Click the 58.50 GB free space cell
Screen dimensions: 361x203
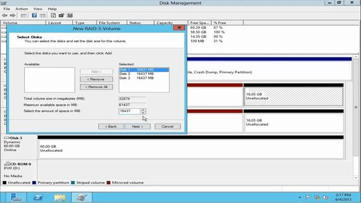click(198, 32)
